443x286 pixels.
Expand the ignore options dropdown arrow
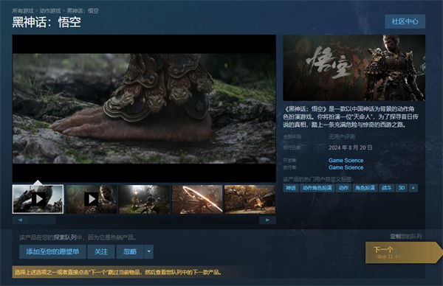pos(149,251)
